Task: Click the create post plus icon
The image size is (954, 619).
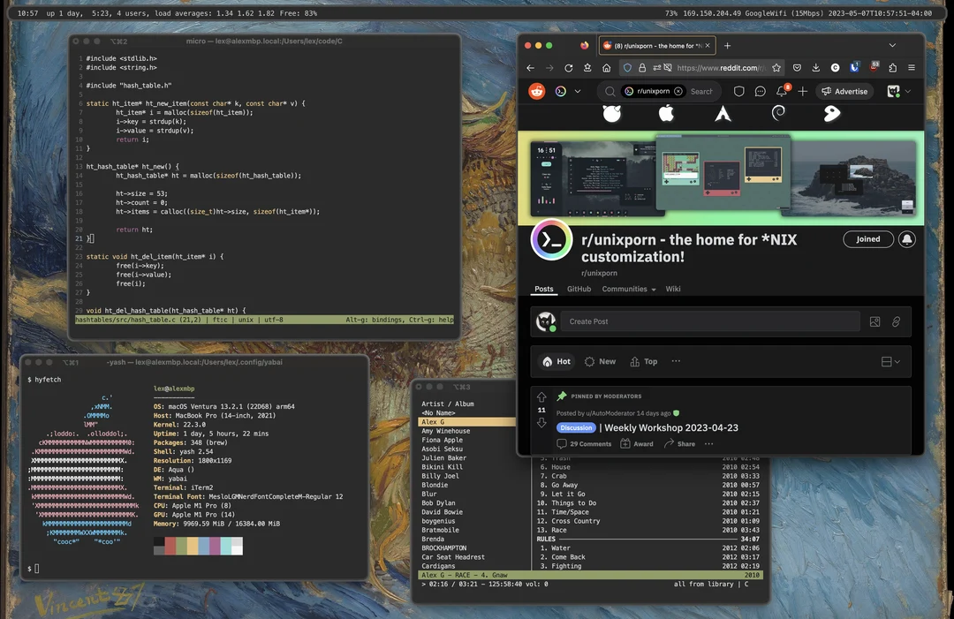Action: pyautogui.click(x=802, y=91)
